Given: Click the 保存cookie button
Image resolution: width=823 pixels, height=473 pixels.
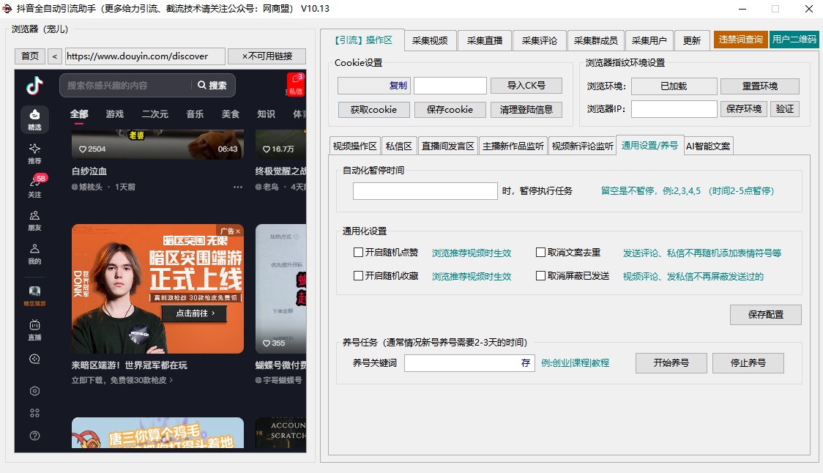Looking at the screenshot, I should click(x=450, y=110).
